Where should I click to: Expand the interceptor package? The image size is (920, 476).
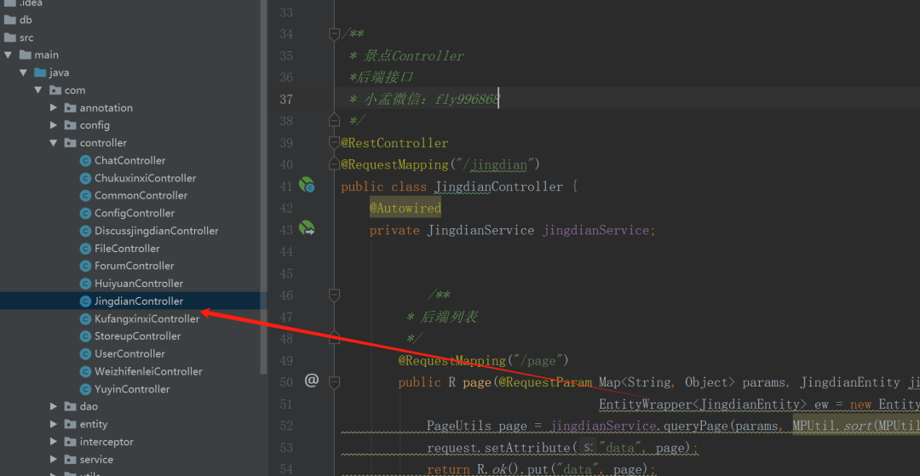coord(54,441)
